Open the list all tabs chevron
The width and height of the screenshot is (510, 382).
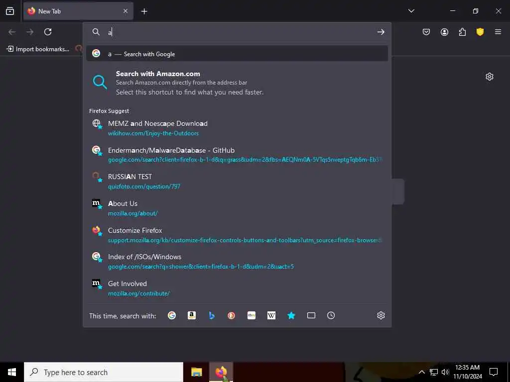[x=411, y=11]
